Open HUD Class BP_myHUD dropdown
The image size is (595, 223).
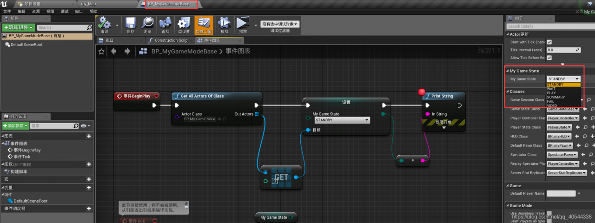559,137
